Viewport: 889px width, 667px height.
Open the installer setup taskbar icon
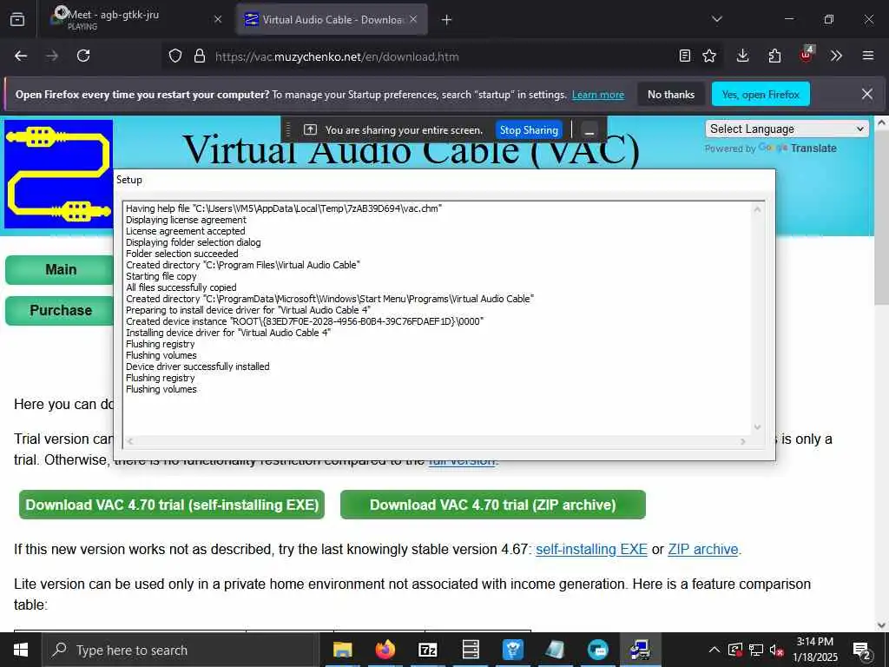point(641,650)
